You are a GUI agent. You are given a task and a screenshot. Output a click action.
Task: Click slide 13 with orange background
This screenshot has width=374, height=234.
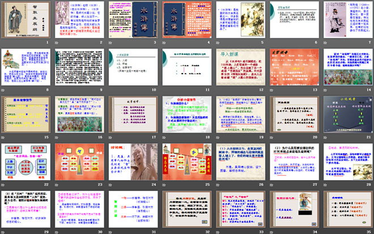294,67
